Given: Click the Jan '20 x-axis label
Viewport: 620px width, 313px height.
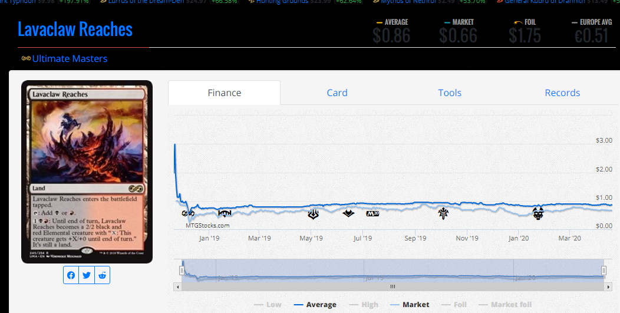Looking at the screenshot, I should click(519, 238).
